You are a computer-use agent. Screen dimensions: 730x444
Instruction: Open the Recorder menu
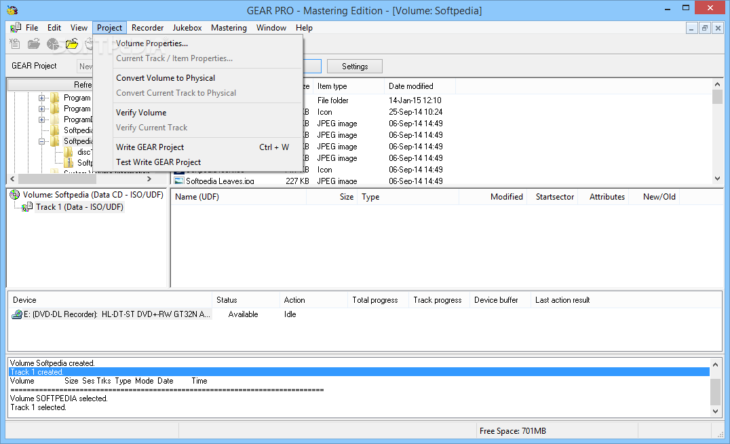tap(148, 28)
